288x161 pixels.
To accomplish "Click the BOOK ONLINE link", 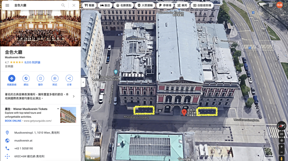I will click(13, 121).
